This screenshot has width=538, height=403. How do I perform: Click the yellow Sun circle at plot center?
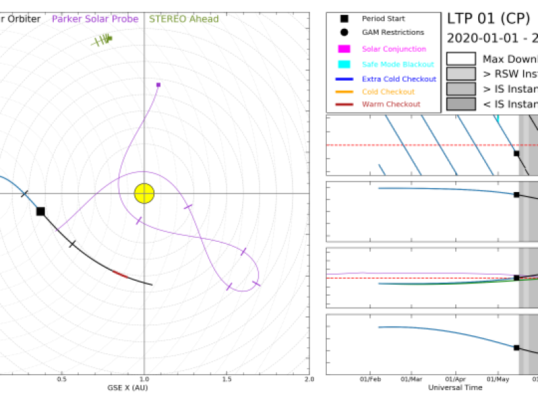pos(144,193)
